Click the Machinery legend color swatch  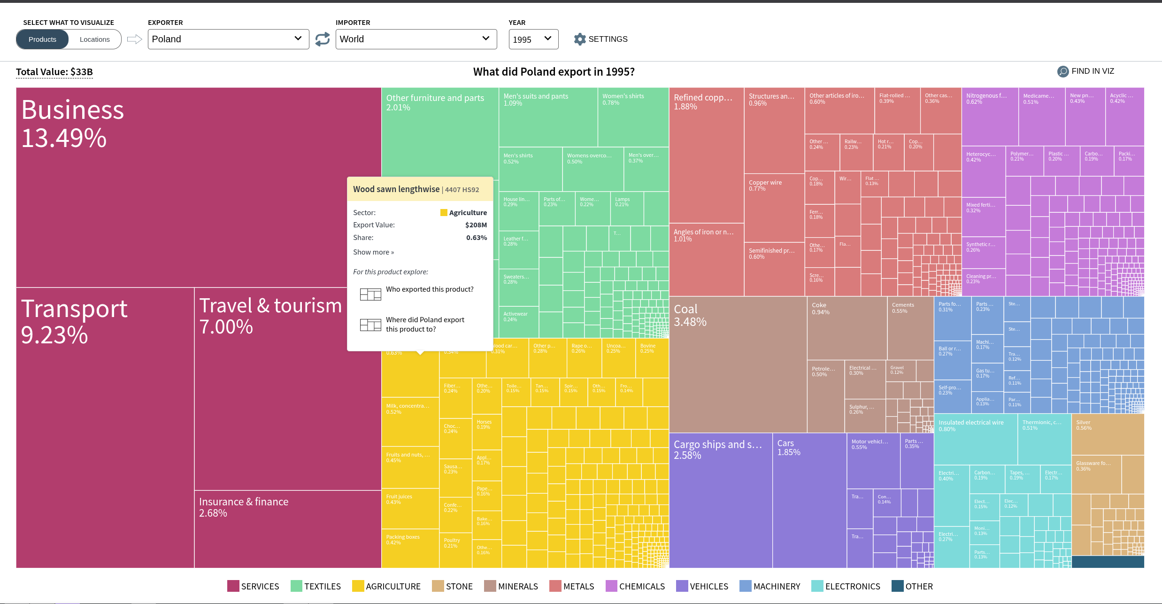coord(745,586)
